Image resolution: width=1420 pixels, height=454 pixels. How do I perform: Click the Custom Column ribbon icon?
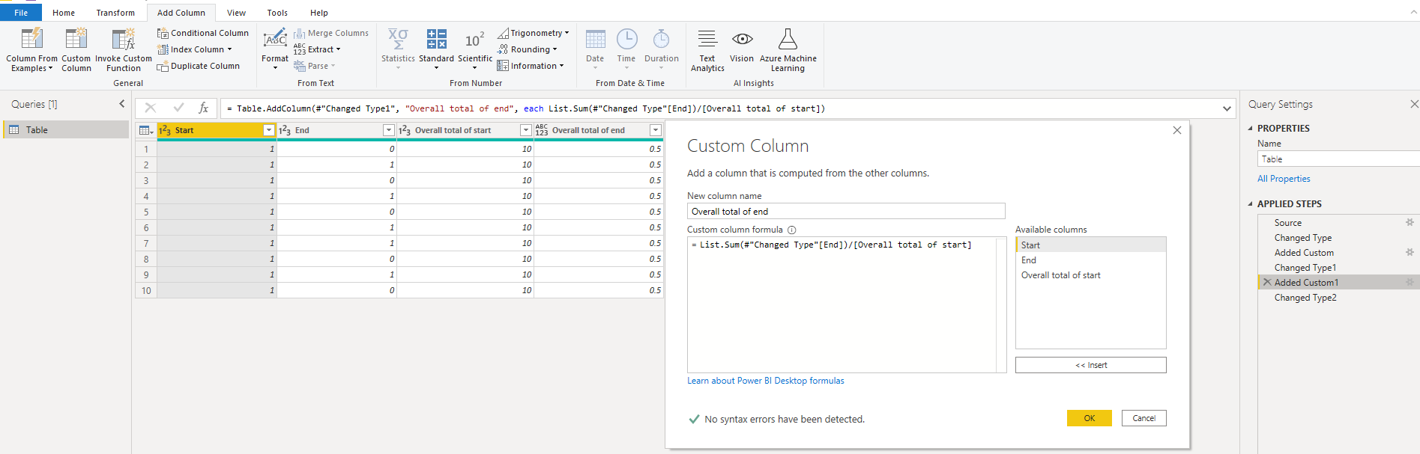pos(76,50)
